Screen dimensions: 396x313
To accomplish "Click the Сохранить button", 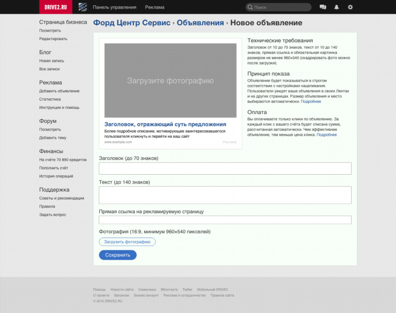I will click(118, 255).
